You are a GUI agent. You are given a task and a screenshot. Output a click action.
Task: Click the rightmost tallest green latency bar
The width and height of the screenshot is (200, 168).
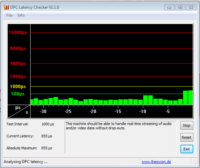click(190, 97)
